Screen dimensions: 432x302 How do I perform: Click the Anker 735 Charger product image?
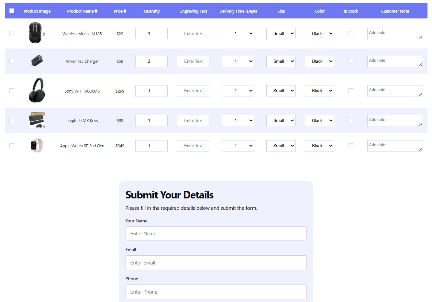[x=37, y=61]
